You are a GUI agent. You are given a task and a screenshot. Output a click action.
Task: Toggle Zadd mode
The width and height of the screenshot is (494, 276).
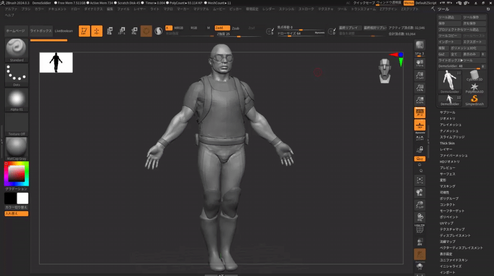(x=222, y=28)
